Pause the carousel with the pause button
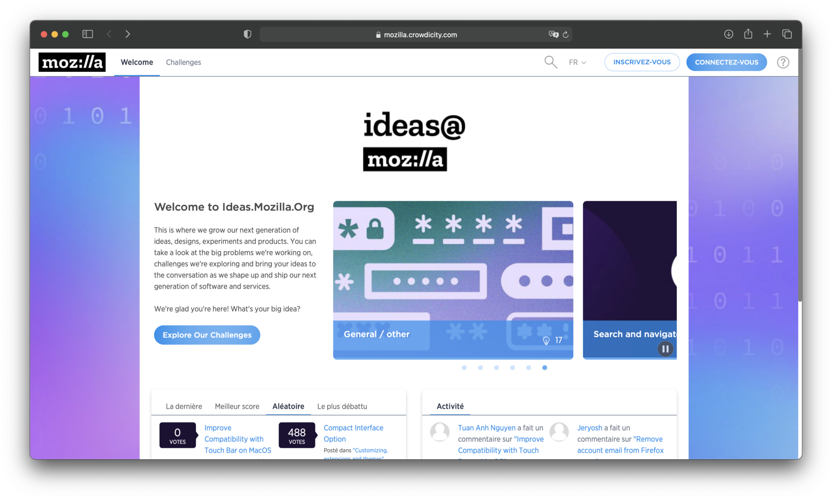 pyautogui.click(x=665, y=349)
